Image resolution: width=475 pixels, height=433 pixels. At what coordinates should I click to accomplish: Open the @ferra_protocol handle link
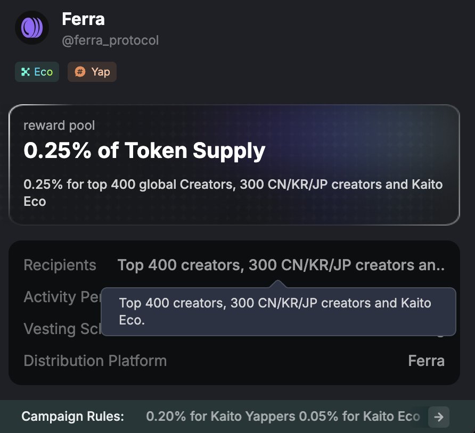coord(110,40)
